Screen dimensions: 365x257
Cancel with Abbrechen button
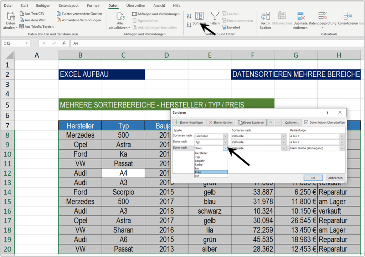click(x=335, y=178)
